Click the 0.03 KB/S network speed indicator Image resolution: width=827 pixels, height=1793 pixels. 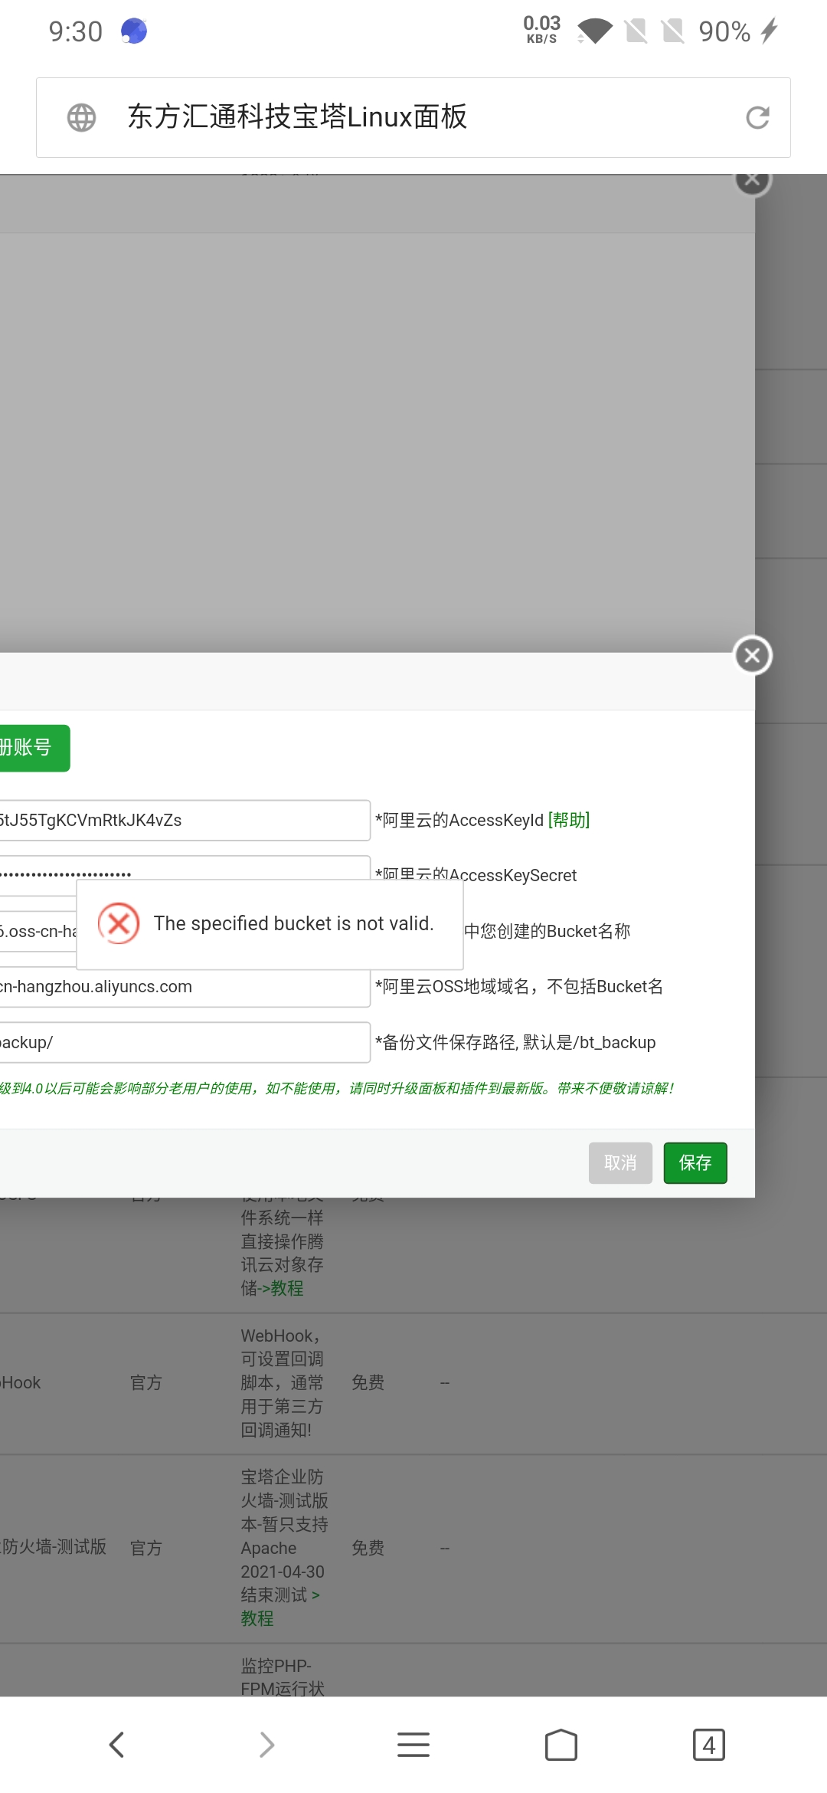pos(542,29)
